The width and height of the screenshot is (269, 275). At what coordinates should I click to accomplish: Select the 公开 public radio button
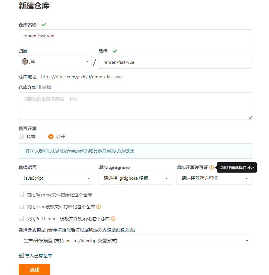[x=51, y=137]
